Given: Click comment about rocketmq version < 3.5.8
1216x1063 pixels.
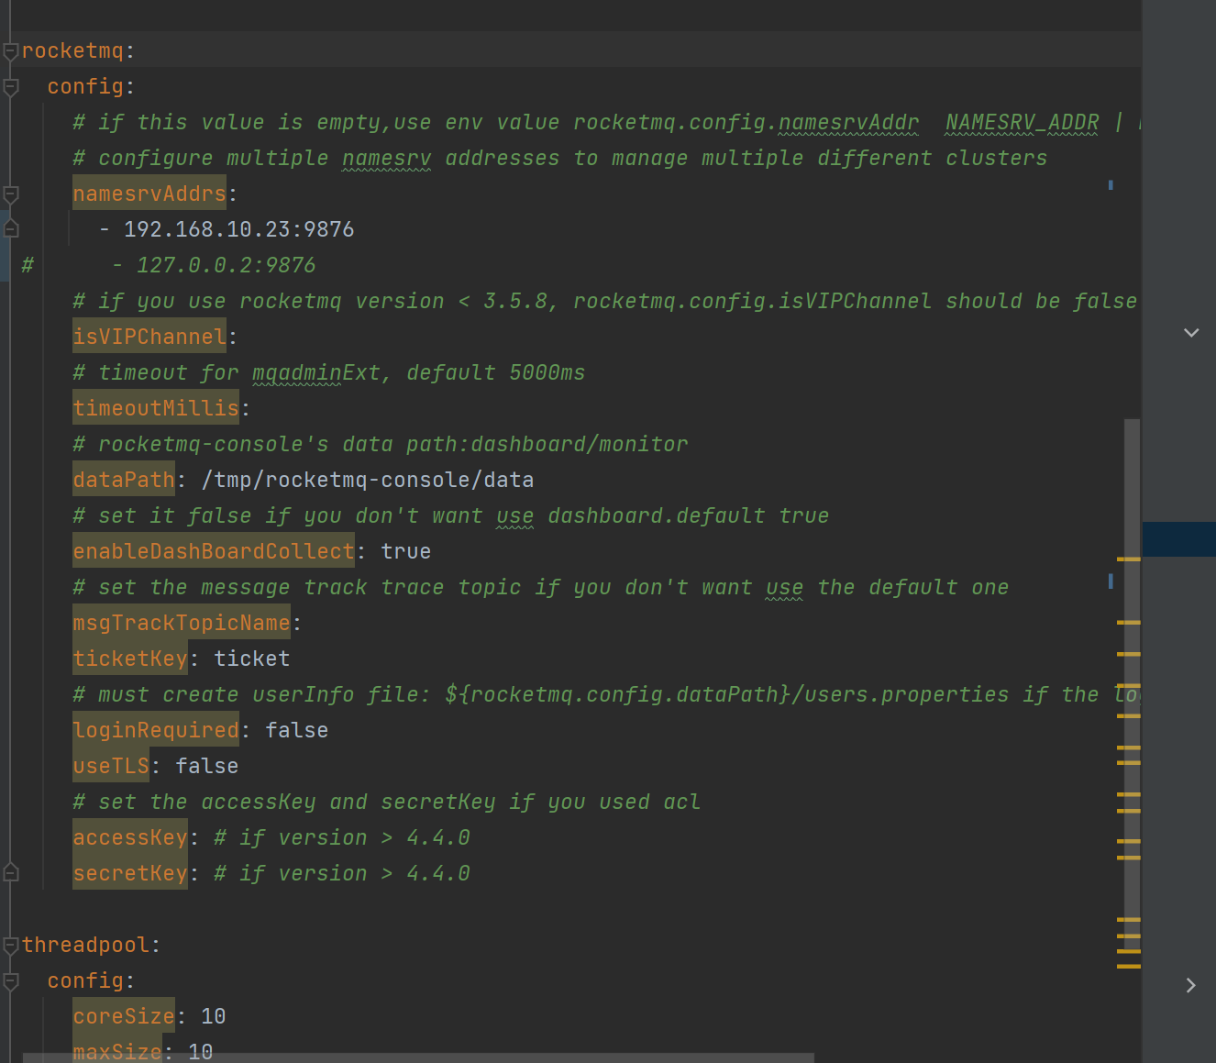Looking at the screenshot, I should (605, 301).
